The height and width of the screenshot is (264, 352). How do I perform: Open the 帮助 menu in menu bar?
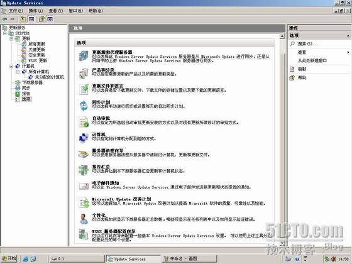pyautogui.click(x=96, y=11)
